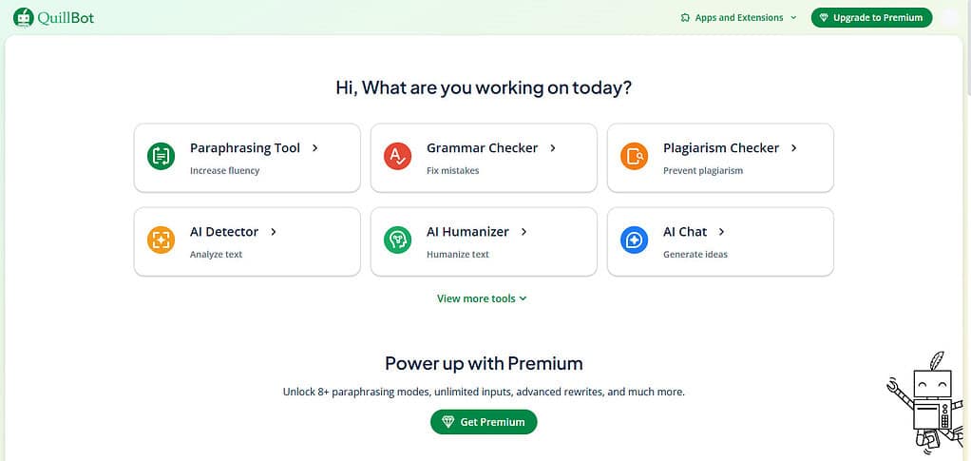Click the Plagiarism Checker title link

[721, 148]
